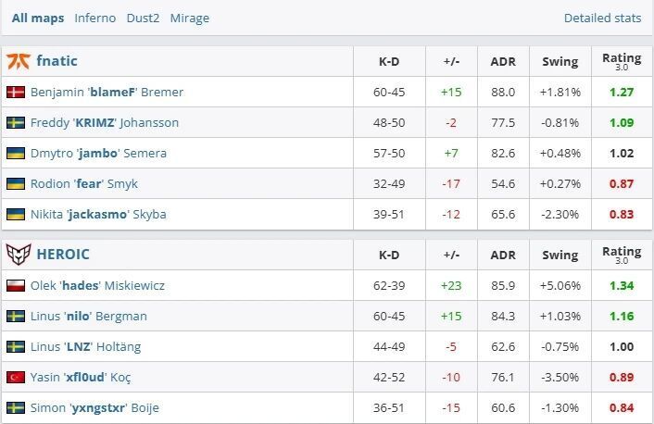
Task: Click the Polish flag beside hades
Action: pos(16,286)
